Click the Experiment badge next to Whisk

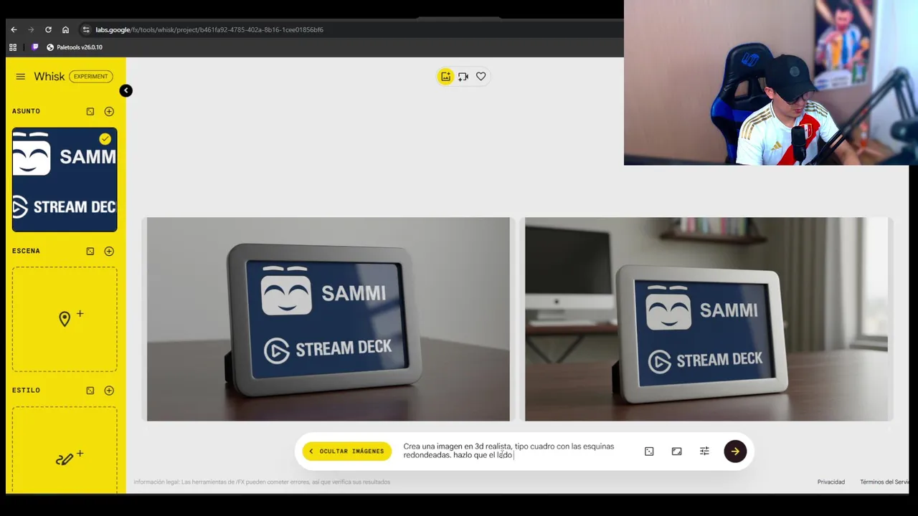click(x=91, y=77)
